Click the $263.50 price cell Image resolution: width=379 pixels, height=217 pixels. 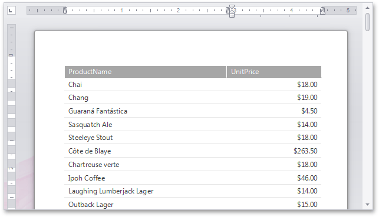click(x=274, y=151)
